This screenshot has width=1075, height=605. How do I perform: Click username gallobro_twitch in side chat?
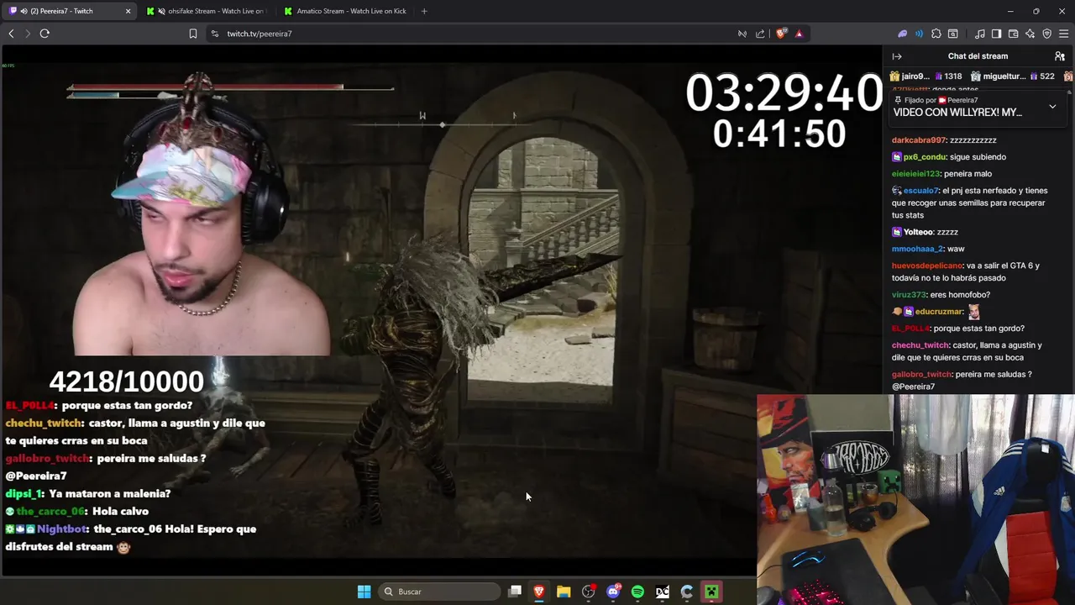point(922,374)
